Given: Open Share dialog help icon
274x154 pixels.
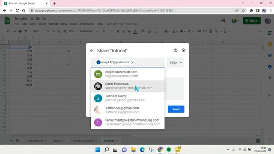Looking at the screenshot, I should click(176, 50).
